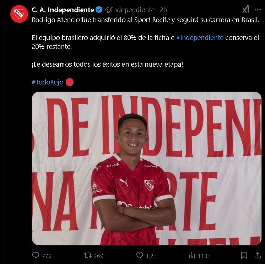Click the #Independiente hashtag
This screenshot has height=264, width=265.
point(200,38)
